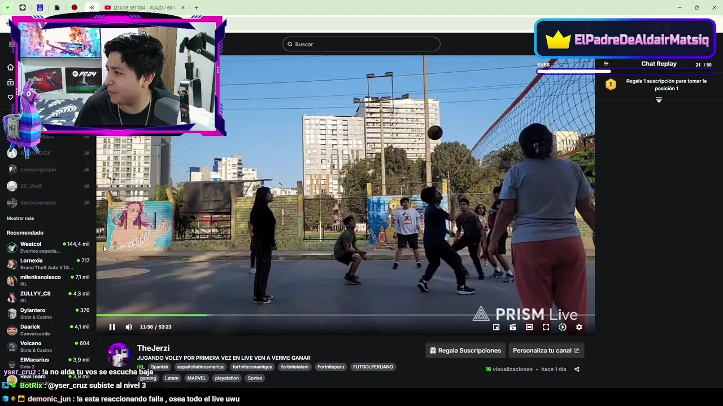Viewport: 723px width, 406px height.
Task: Click the Regala Suscripciones button
Action: pyautogui.click(x=465, y=350)
